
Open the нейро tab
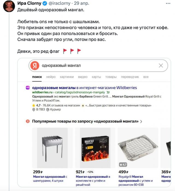[x=51, y=77]
